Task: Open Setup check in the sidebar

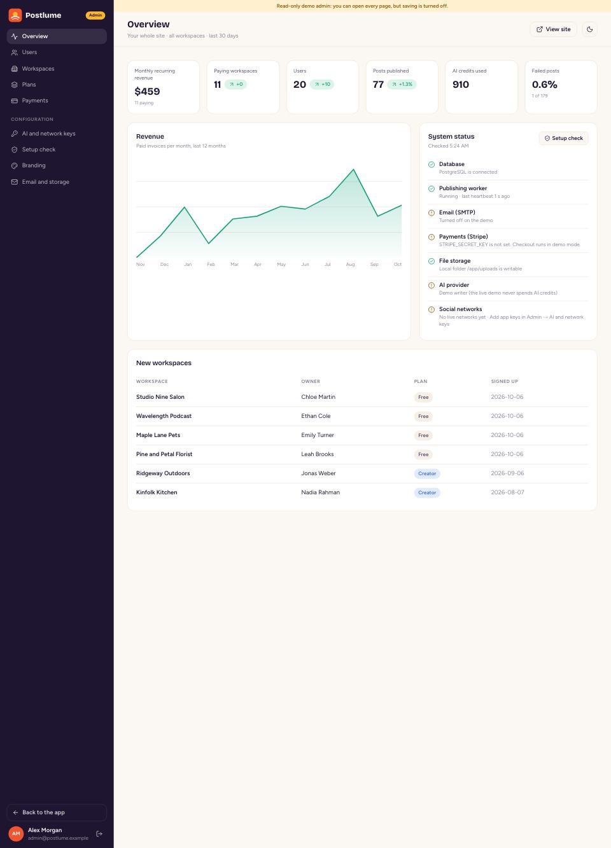Action: 57,149
